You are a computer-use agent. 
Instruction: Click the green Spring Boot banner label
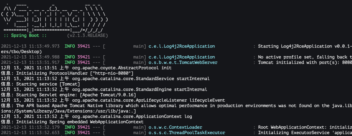click(25, 35)
